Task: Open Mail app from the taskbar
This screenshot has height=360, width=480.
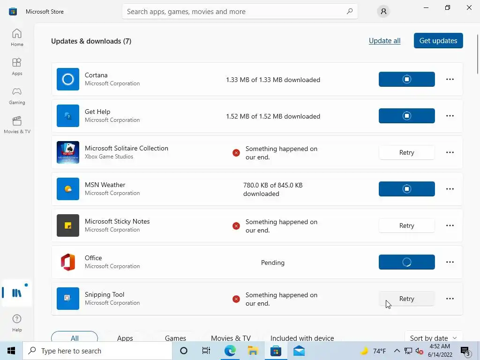Action: coord(299,351)
